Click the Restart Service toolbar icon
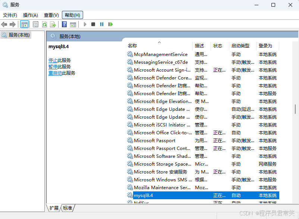 pos(110,24)
